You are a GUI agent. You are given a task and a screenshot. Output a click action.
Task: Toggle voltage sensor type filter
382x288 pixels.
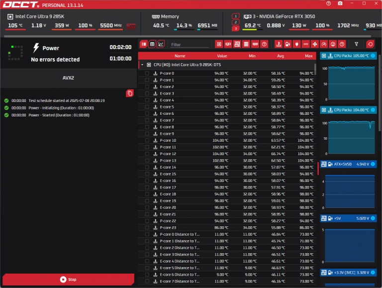click(x=287, y=44)
